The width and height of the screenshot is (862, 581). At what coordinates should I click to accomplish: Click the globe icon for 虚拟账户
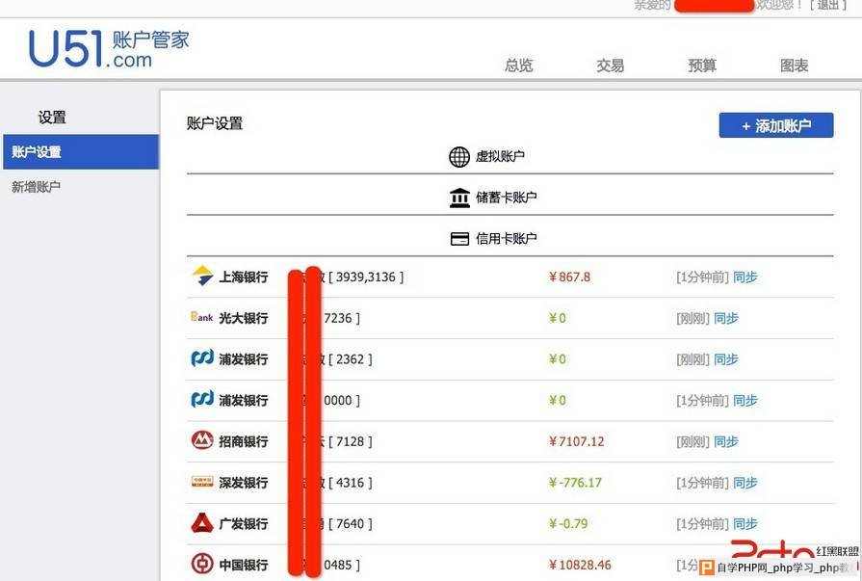(459, 157)
